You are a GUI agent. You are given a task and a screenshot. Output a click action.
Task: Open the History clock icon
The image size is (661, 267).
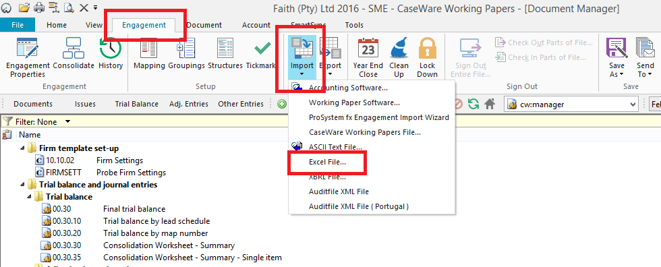(111, 49)
